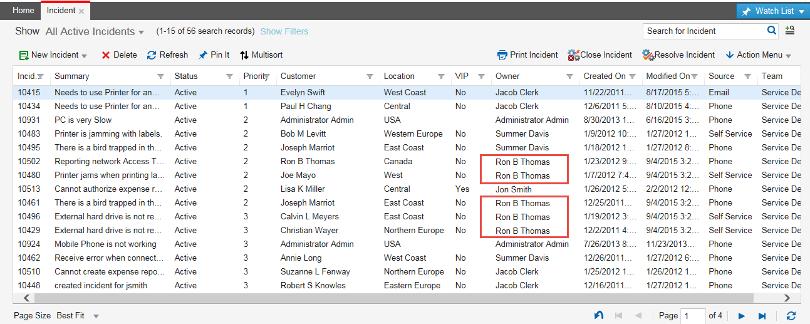Close the Incident tab
The height and width of the screenshot is (324, 810).
coord(81,11)
